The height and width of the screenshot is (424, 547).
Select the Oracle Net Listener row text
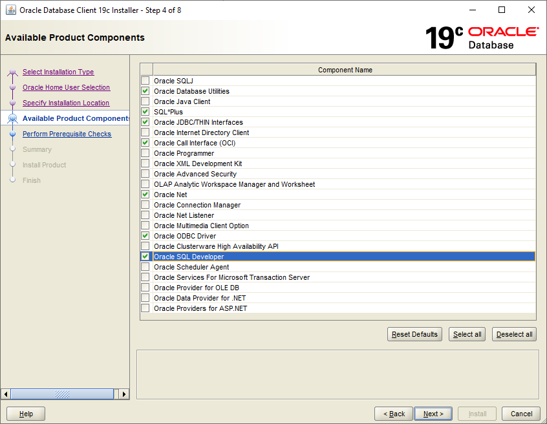coord(184,215)
